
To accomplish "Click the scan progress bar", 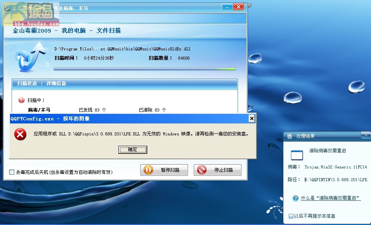I will tap(145, 69).
